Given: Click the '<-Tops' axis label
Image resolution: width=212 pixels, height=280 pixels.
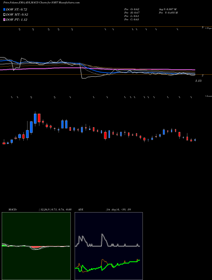Looking at the screenshot, I should (x=208, y=28).
